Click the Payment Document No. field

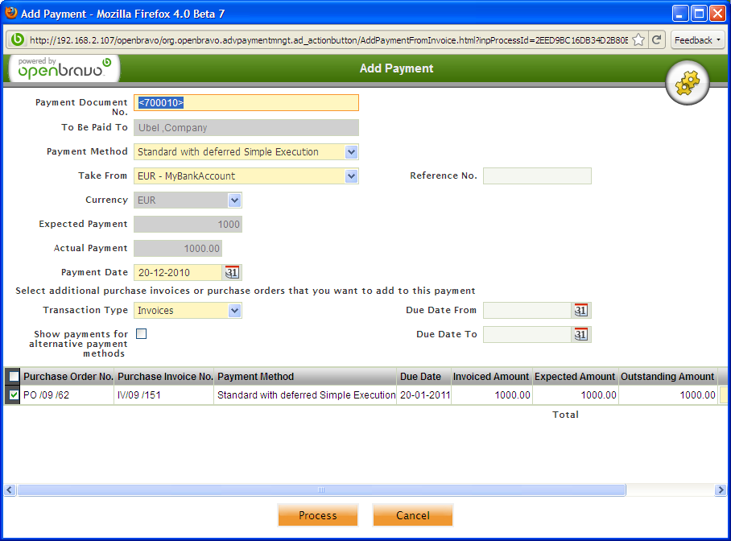(x=246, y=102)
